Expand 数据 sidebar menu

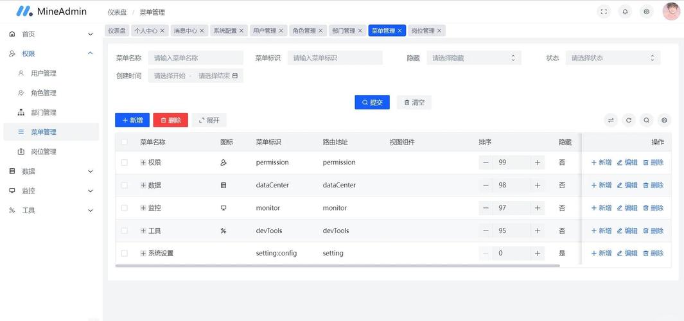(51, 171)
